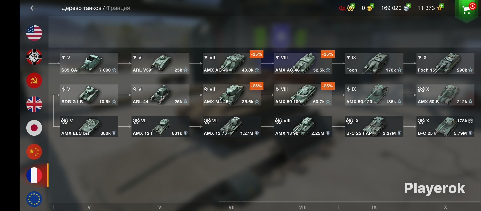The image size is (481, 211).
Task: Choose the Japan flag nation icon
Action: click(34, 128)
